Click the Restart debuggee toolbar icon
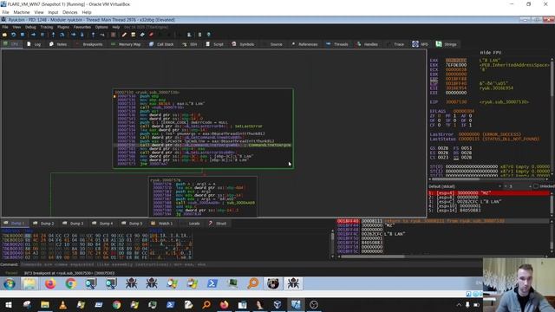Viewport: 555px width, 312px height. point(14,35)
